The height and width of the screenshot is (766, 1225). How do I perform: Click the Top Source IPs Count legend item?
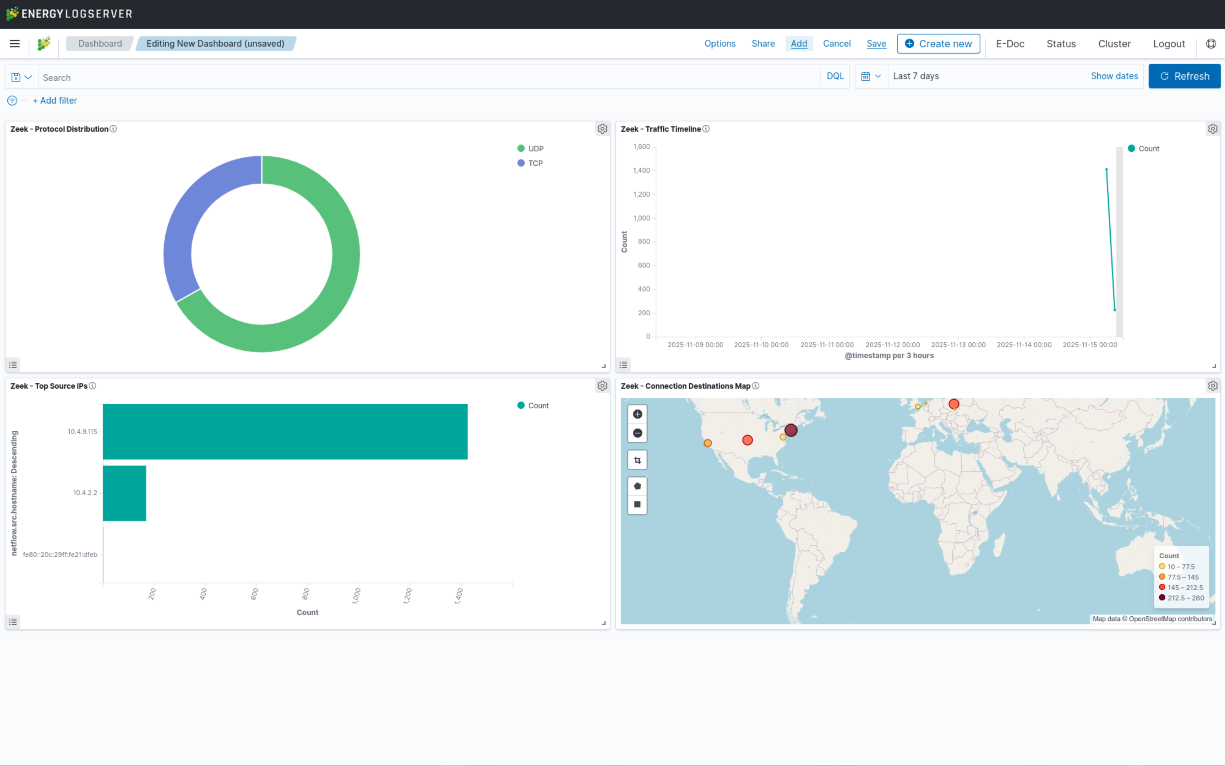pyautogui.click(x=533, y=405)
